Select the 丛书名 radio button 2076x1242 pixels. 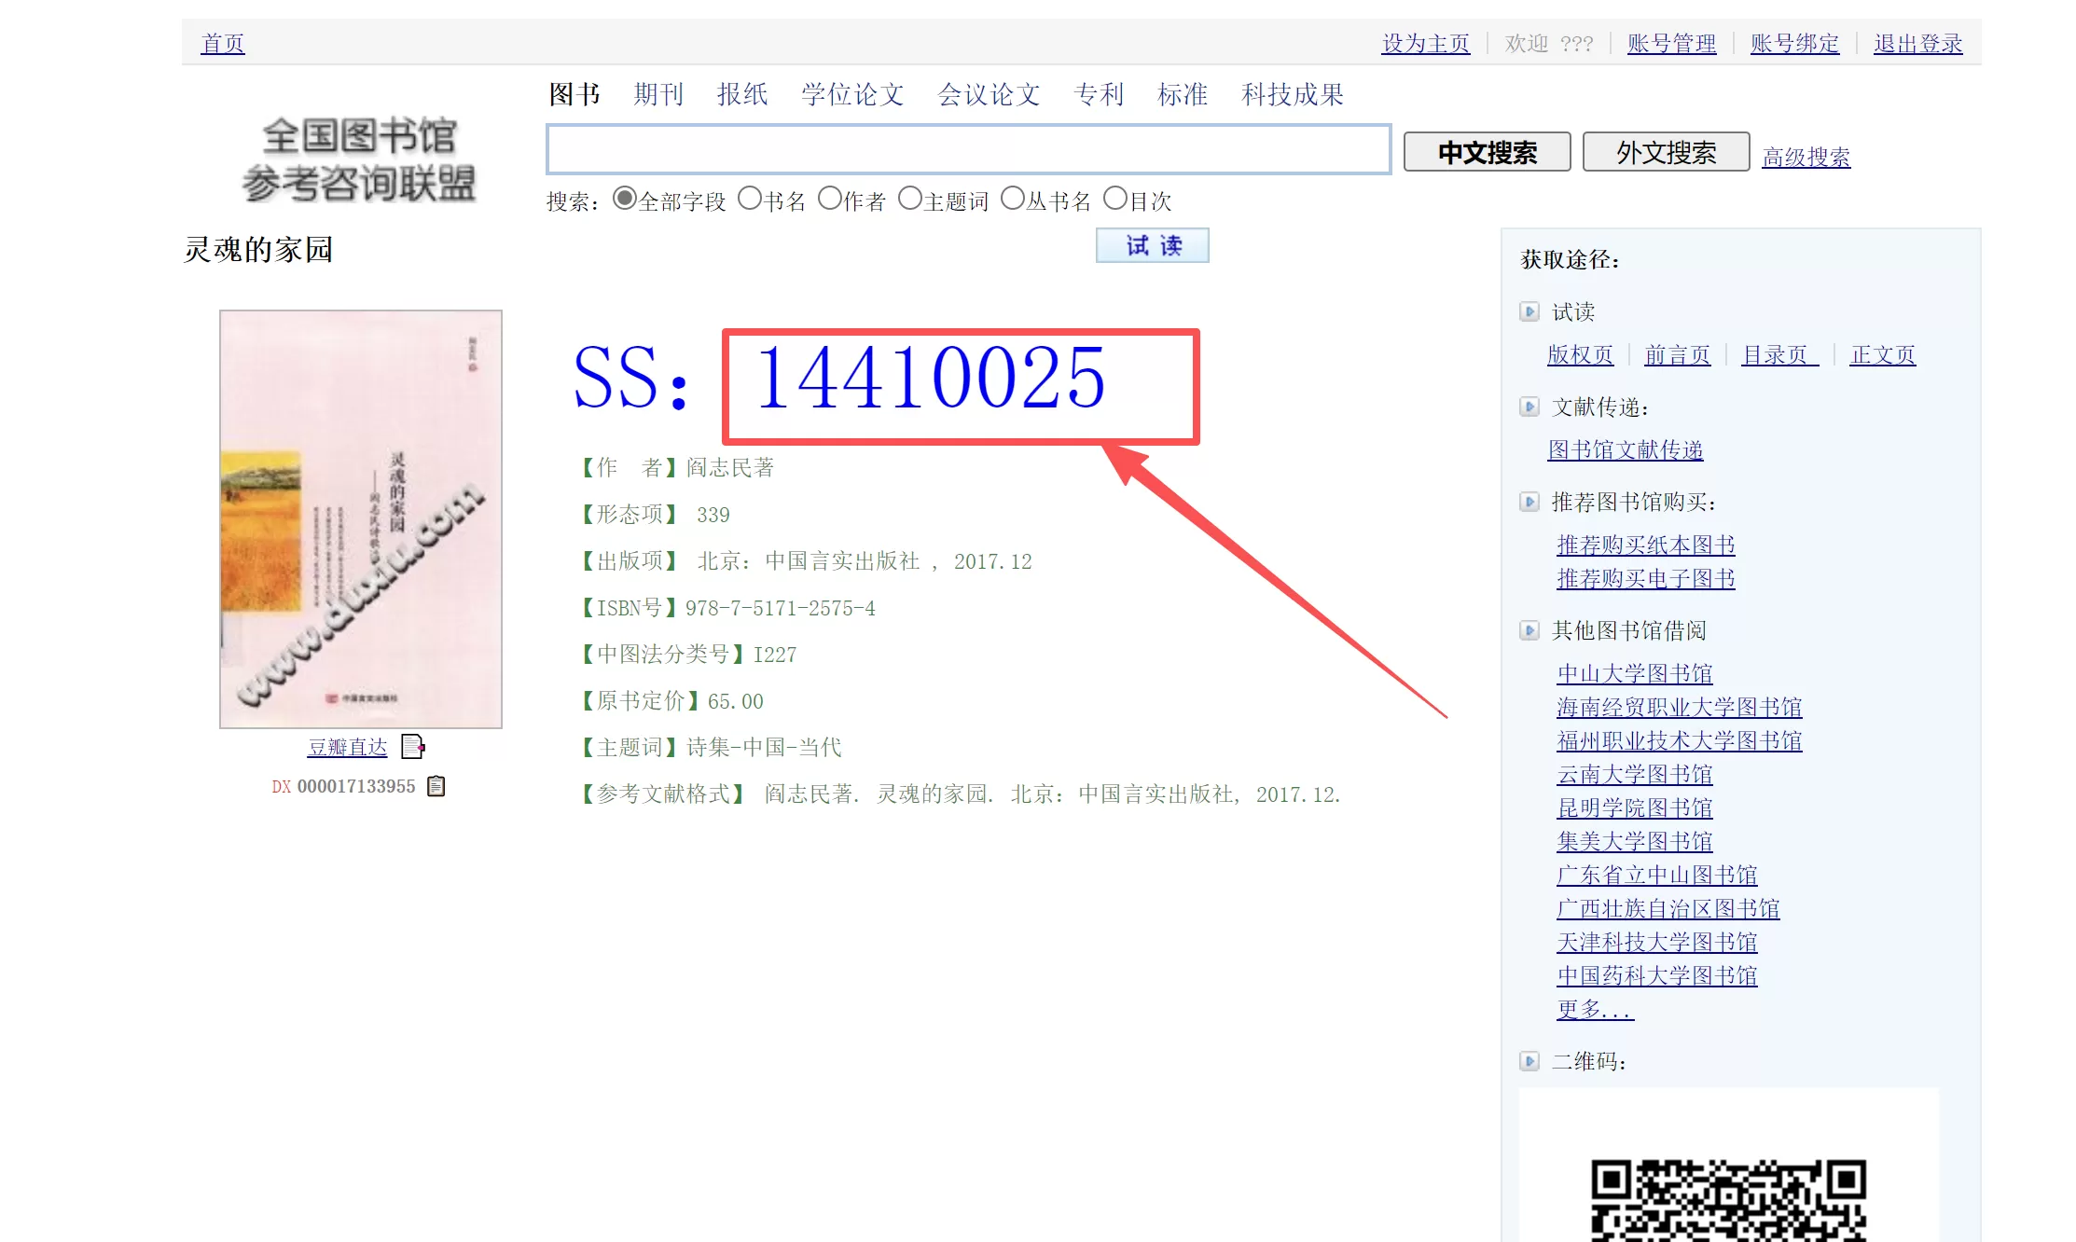[1012, 199]
